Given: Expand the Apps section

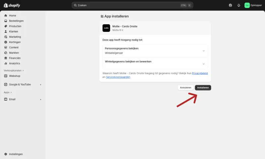Looking at the screenshot, I should click(8, 92).
